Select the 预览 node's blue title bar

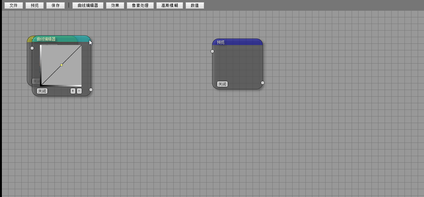click(237, 42)
